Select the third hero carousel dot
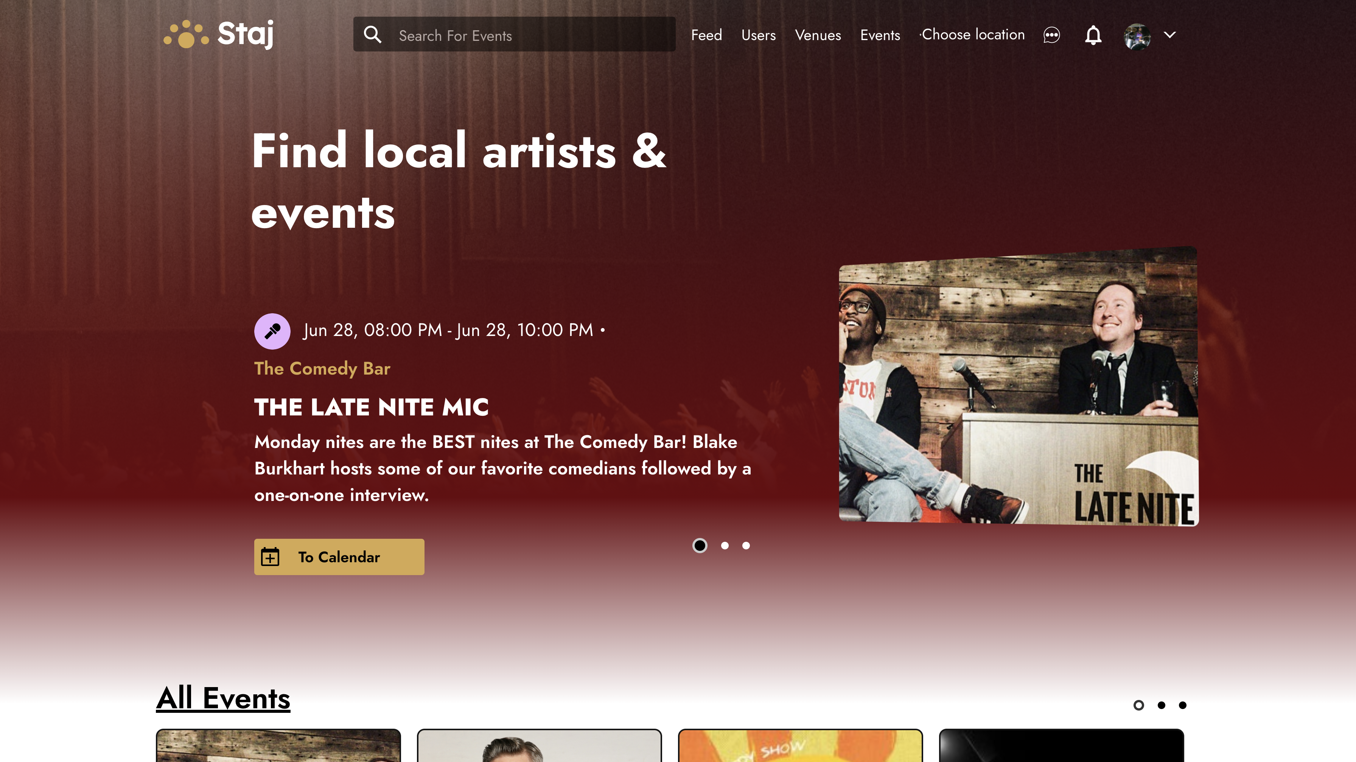 (x=746, y=546)
